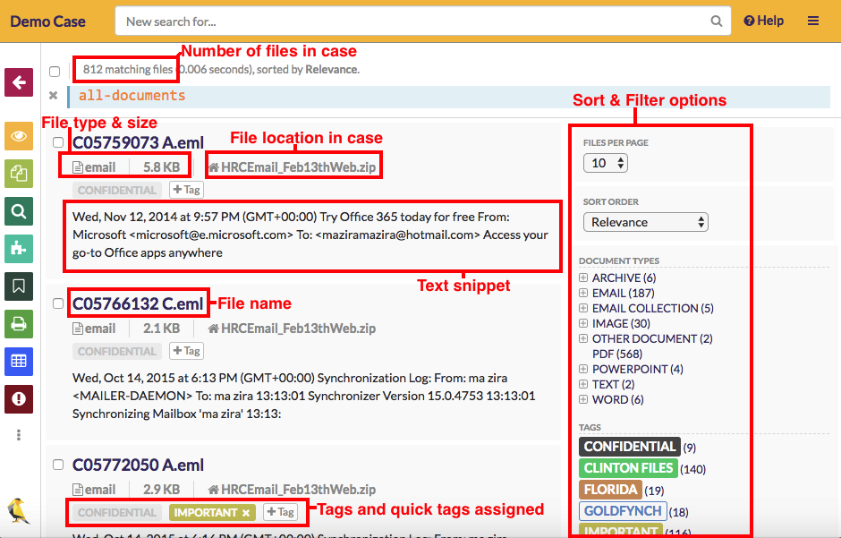841x538 pixels.
Task: Expand the TEXT (2) document type
Action: point(583,384)
